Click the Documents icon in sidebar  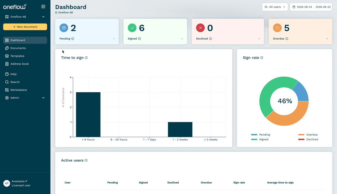7,48
